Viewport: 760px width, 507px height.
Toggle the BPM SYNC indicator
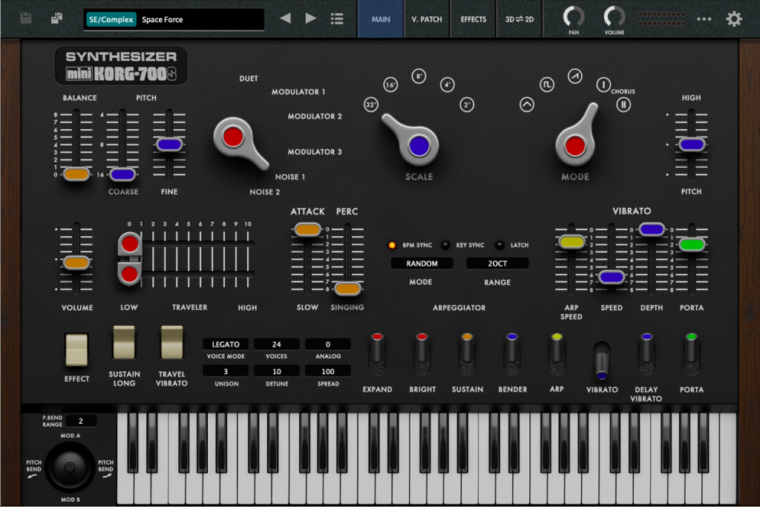pos(392,245)
